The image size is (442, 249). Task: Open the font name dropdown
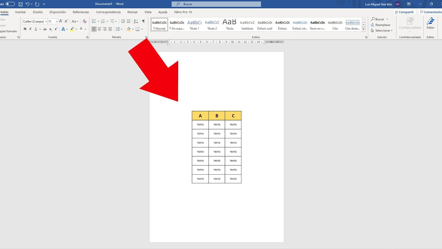46,21
